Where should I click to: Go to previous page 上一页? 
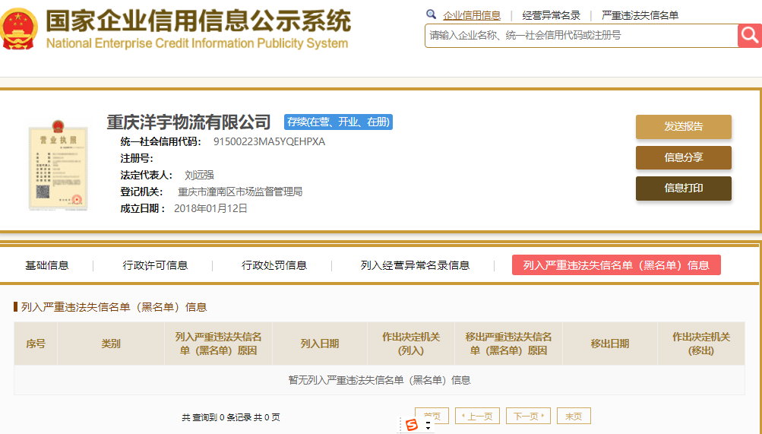(477, 416)
